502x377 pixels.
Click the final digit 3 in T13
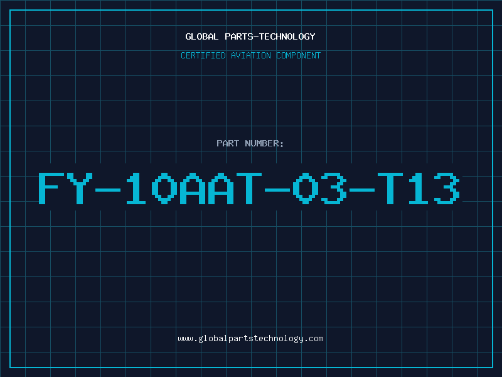(447, 188)
